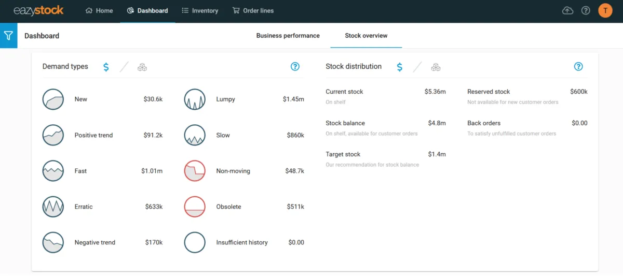Viewport: 623px width, 278px height.
Task: Switch to Business performance tab
Action: [288, 36]
